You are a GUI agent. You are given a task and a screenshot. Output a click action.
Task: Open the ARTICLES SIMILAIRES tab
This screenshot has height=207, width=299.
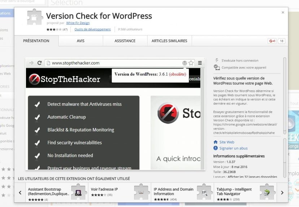point(169,41)
